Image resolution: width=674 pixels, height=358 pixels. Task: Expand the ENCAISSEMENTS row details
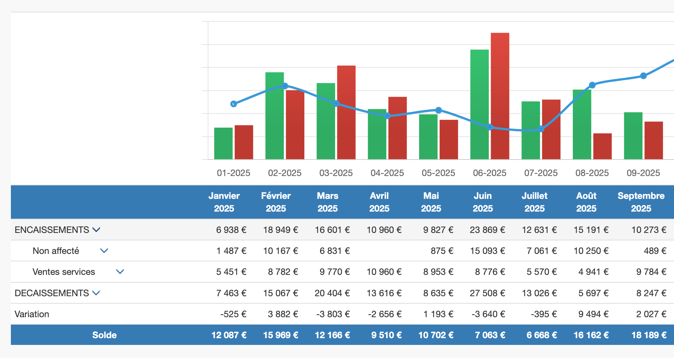coord(97,230)
